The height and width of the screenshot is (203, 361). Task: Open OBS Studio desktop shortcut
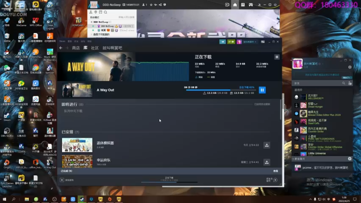[x=7, y=132]
